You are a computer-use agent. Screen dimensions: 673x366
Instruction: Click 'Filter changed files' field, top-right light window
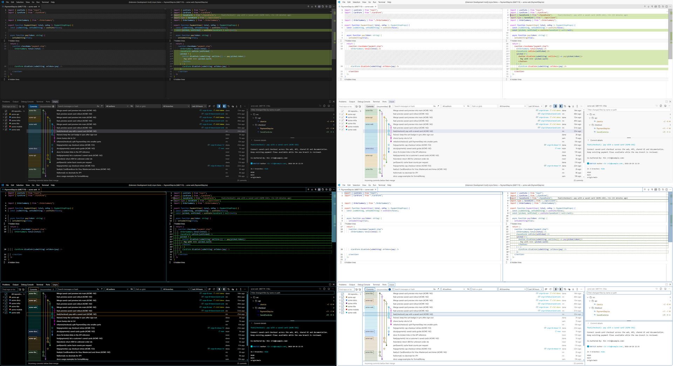[x=628, y=110]
